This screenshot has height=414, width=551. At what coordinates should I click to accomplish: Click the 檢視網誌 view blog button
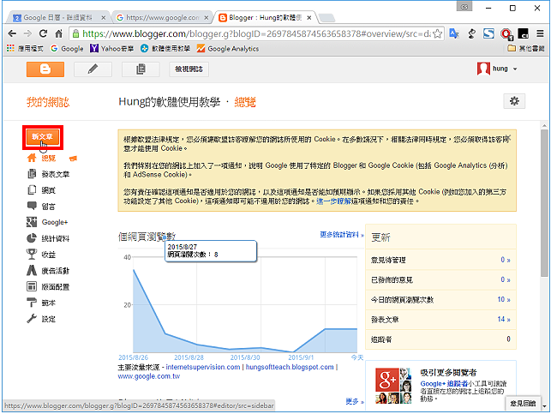click(189, 69)
